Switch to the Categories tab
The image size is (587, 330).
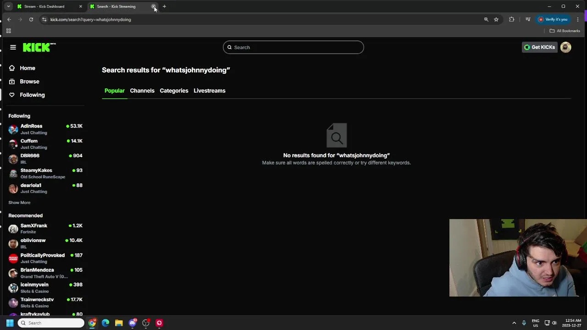coord(174,91)
